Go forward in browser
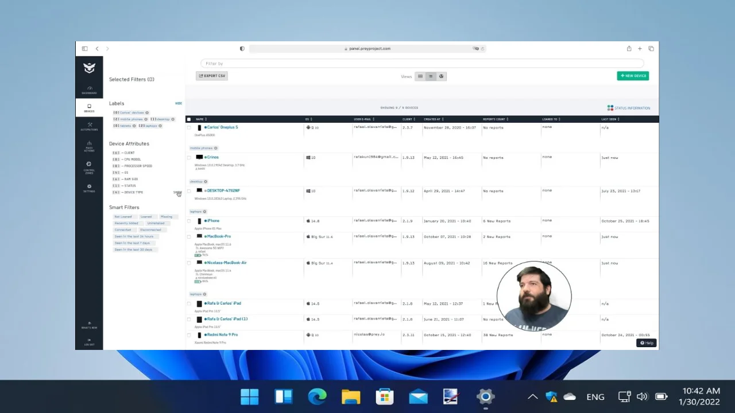This screenshot has height=413, width=735. coord(107,49)
